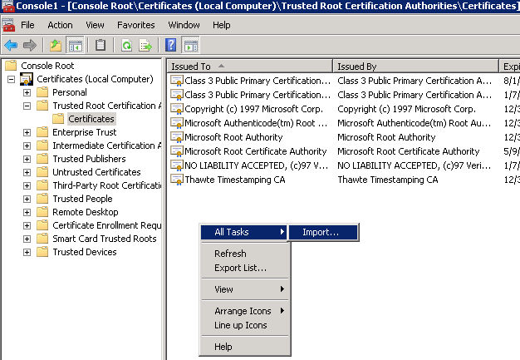This screenshot has width=520, height=360.
Task: Choose Import... from All Tasks submenu
Action: [x=324, y=232]
